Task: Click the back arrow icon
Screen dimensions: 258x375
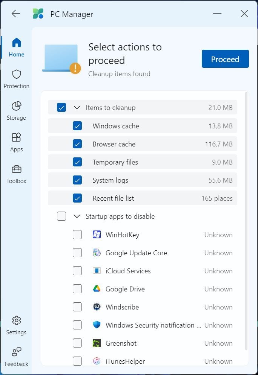Action: point(16,14)
